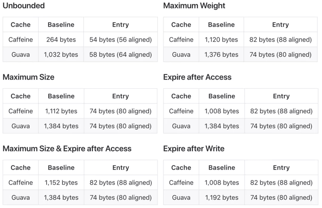Select the 1,376 bytes baseline cell
322x208 pixels.
(x=221, y=55)
